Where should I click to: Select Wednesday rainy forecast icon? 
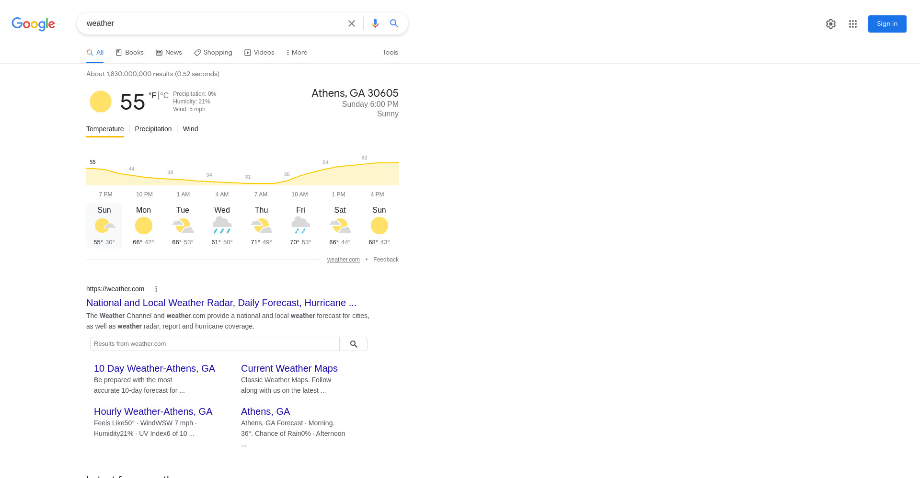point(222,225)
